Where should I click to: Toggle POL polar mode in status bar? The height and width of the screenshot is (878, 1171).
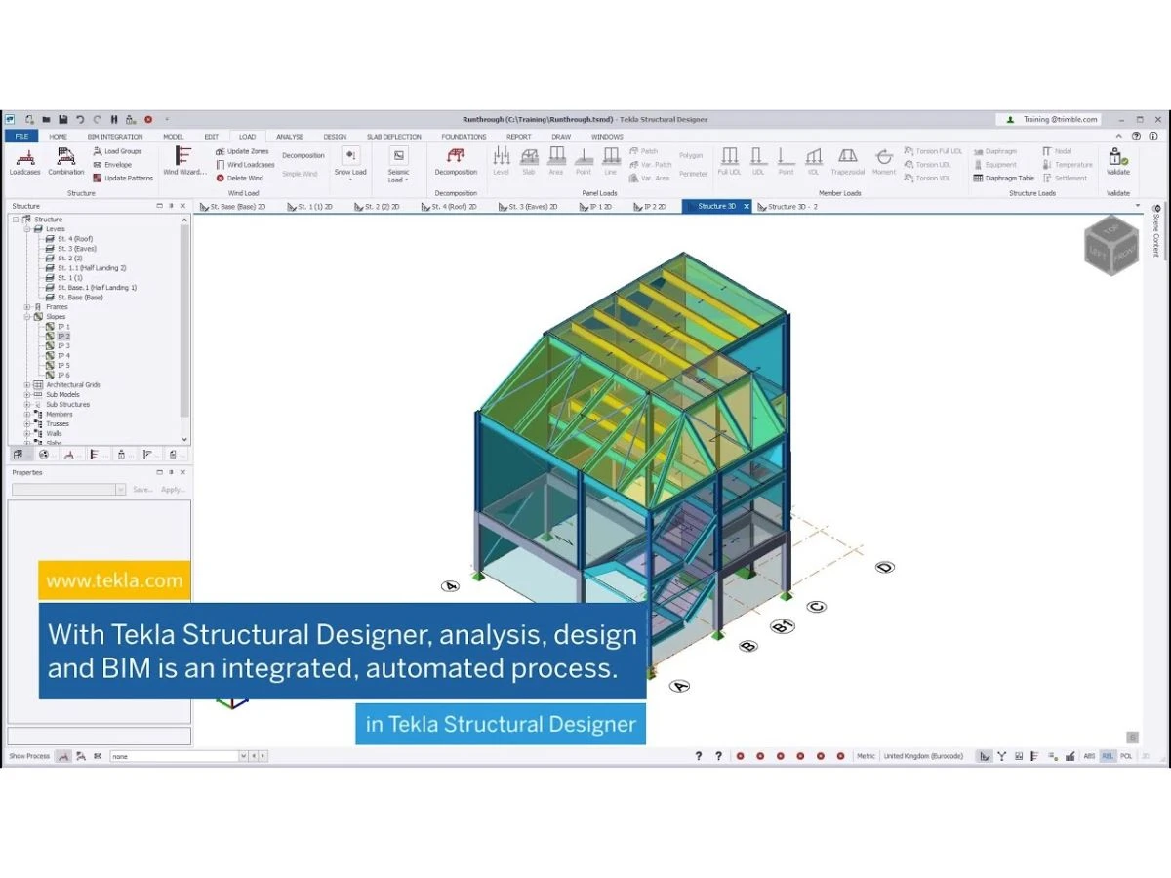(x=1126, y=756)
